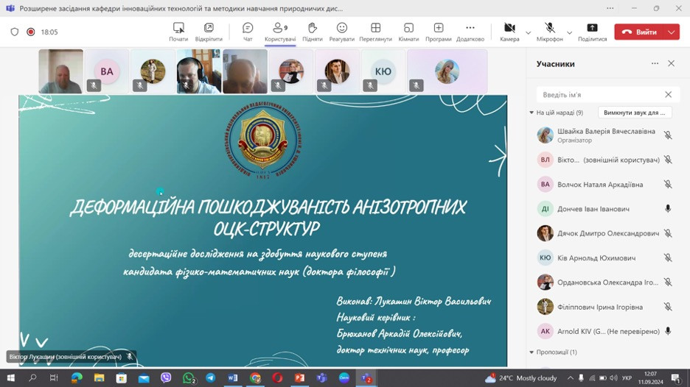Click the Почати (pop out) icon
Screen dimensions: 690x387
pos(178,31)
